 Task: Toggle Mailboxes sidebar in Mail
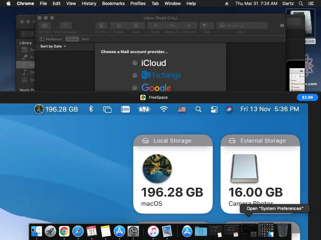tap(51, 39)
